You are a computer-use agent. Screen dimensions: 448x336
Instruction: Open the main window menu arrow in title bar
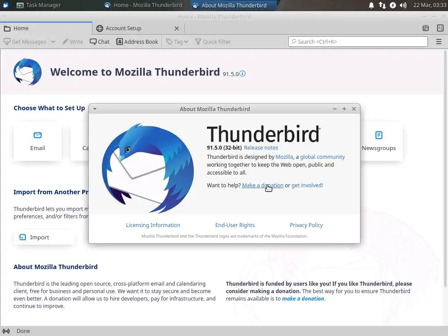coord(4,17)
